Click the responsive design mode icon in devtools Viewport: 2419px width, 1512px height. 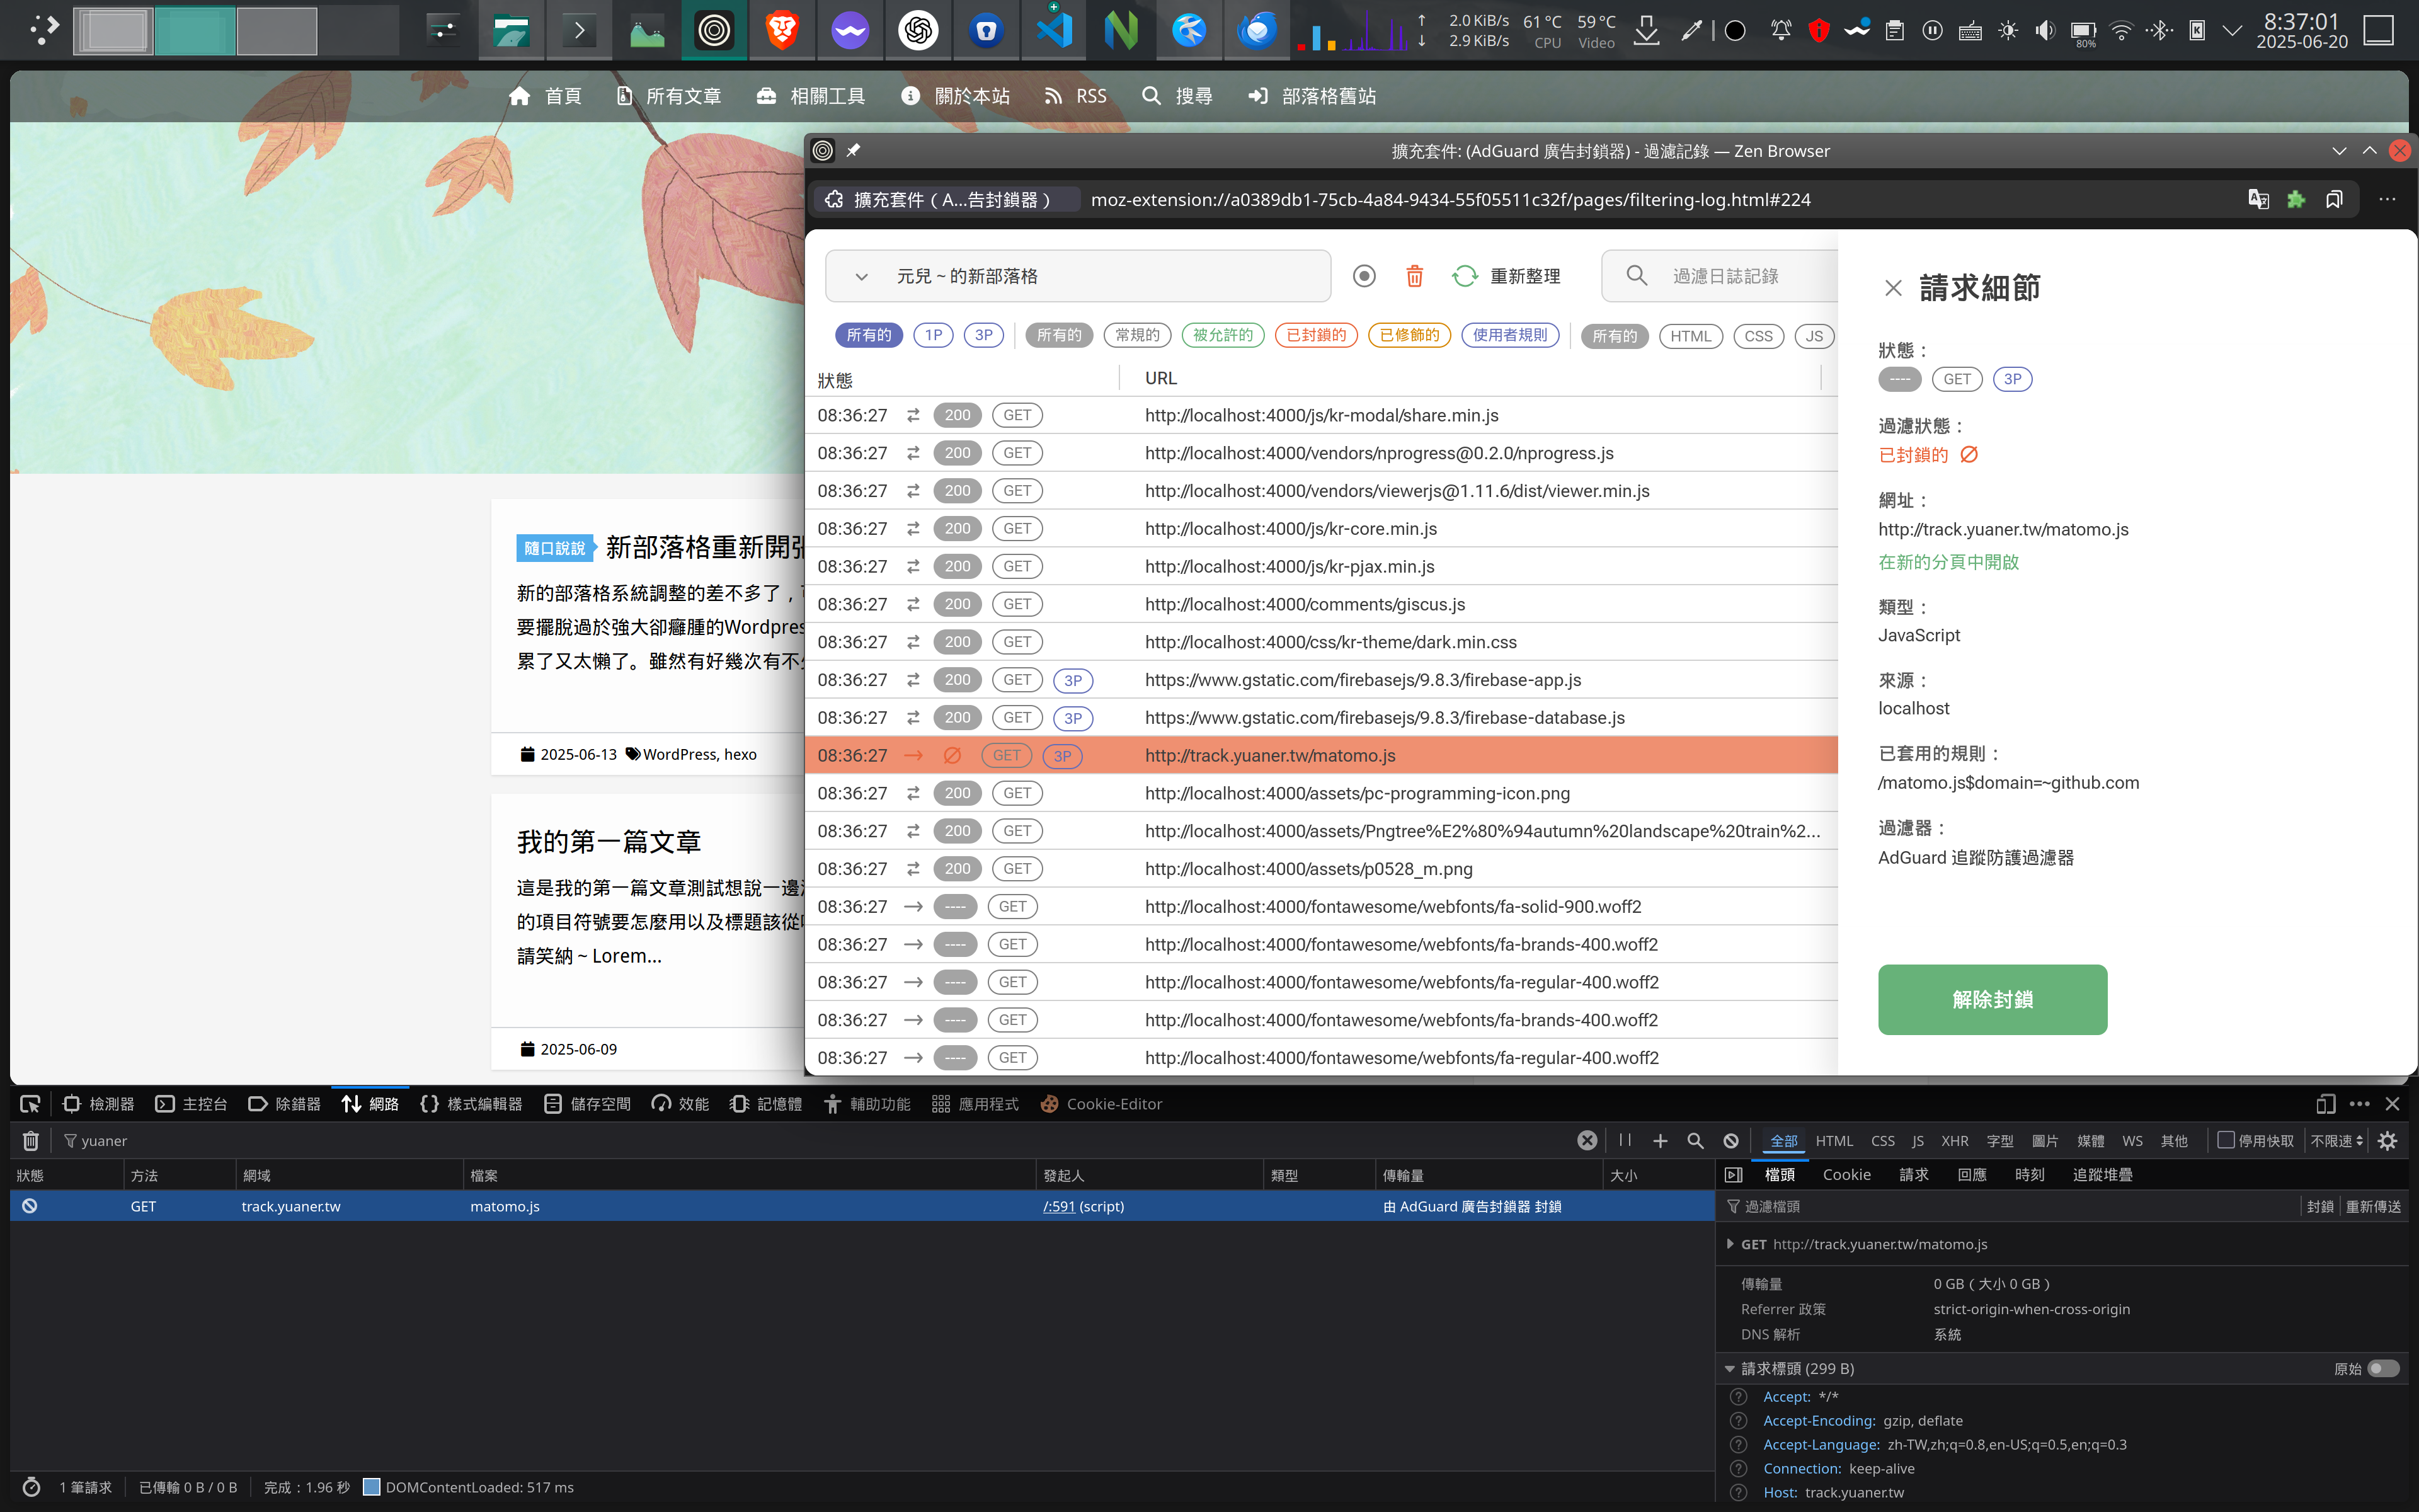pos(2326,1104)
